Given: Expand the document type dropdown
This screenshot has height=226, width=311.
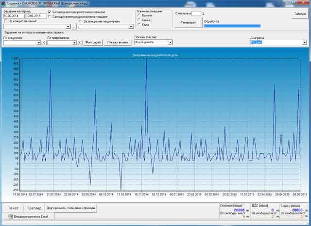Looking at the screenshot, I should 131,27.
